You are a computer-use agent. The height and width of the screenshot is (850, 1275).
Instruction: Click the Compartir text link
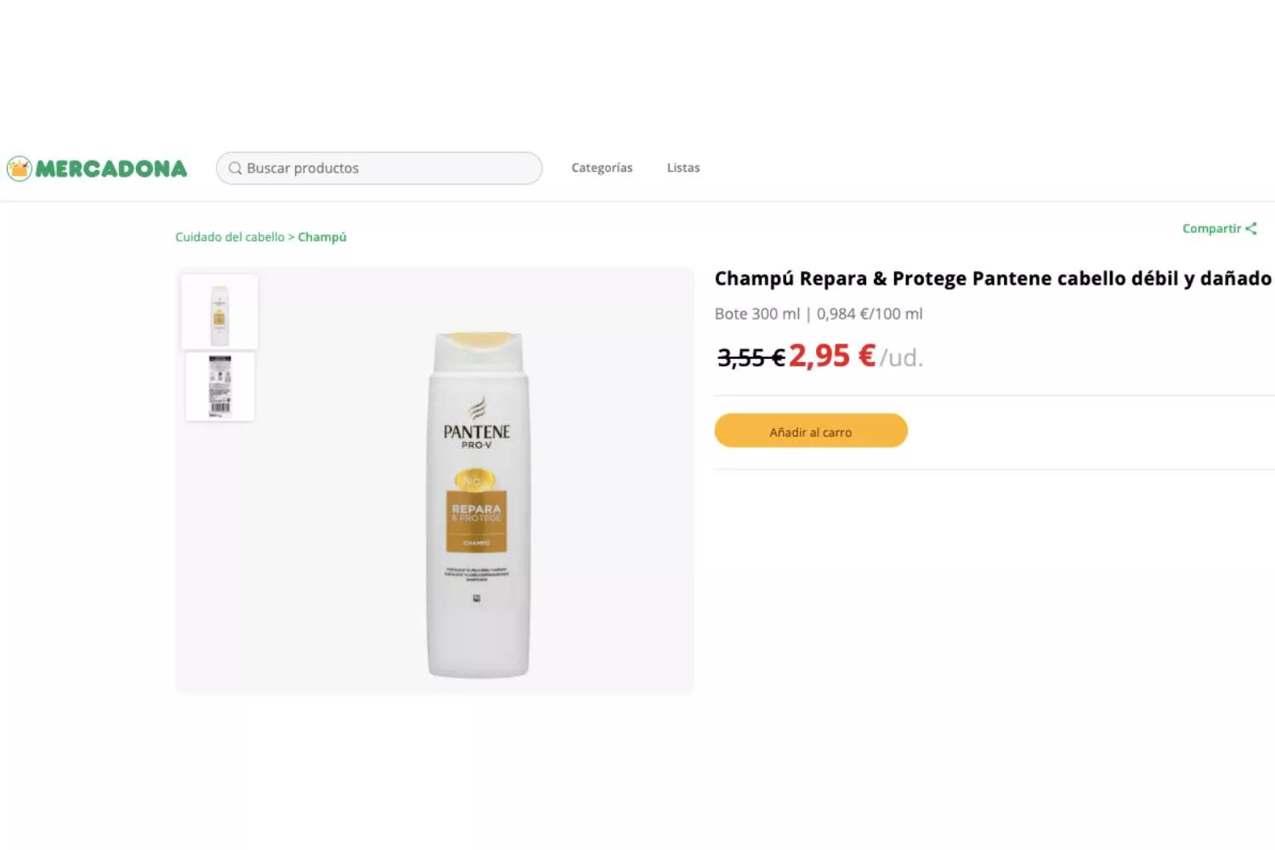pyautogui.click(x=1211, y=229)
